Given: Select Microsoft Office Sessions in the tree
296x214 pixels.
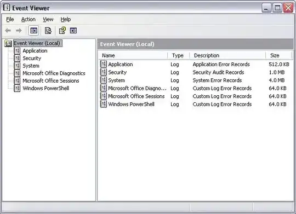Looking at the screenshot, I should [51, 80].
